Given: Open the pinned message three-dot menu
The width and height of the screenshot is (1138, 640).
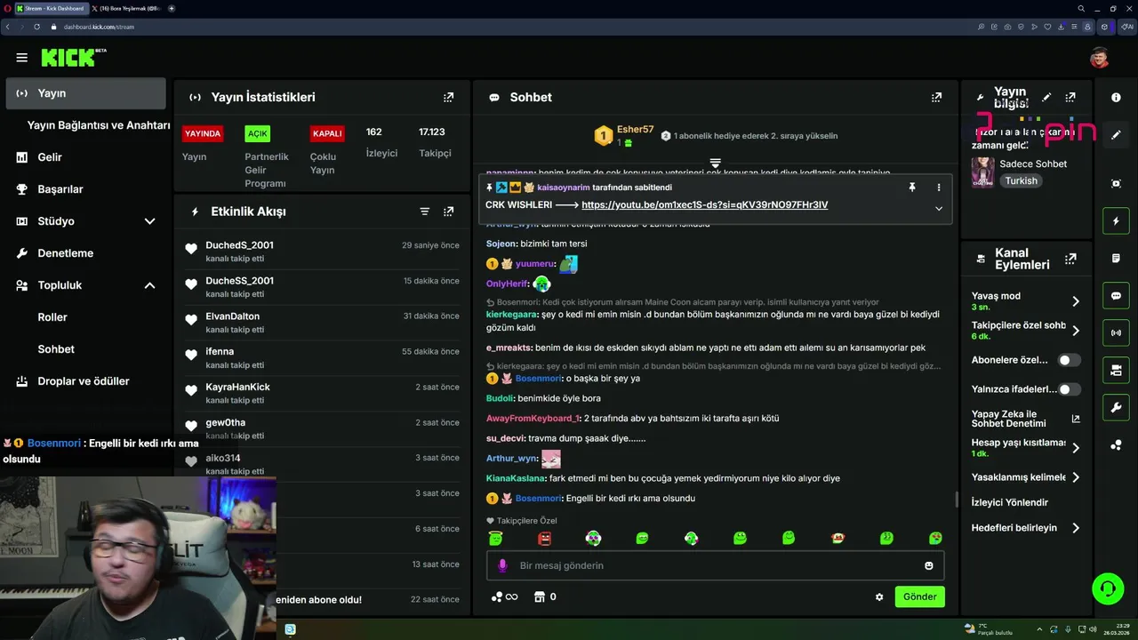Looking at the screenshot, I should [938, 188].
